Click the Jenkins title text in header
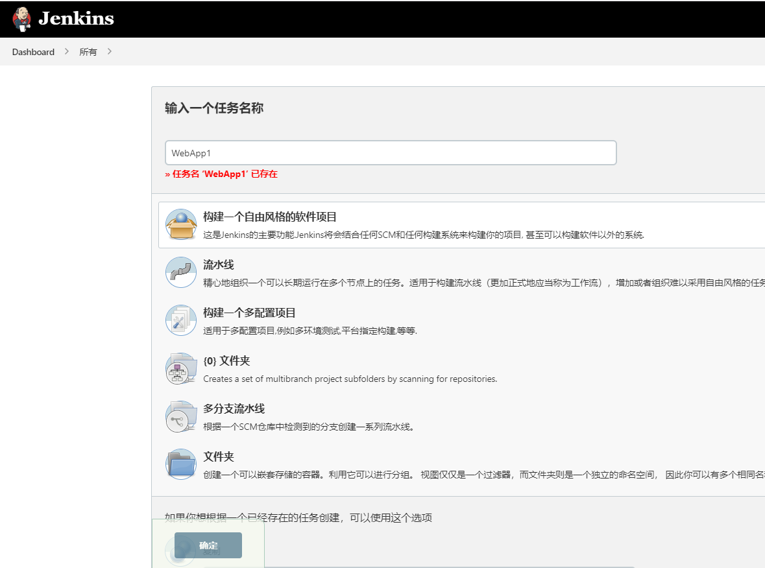765x568 pixels. pos(76,19)
